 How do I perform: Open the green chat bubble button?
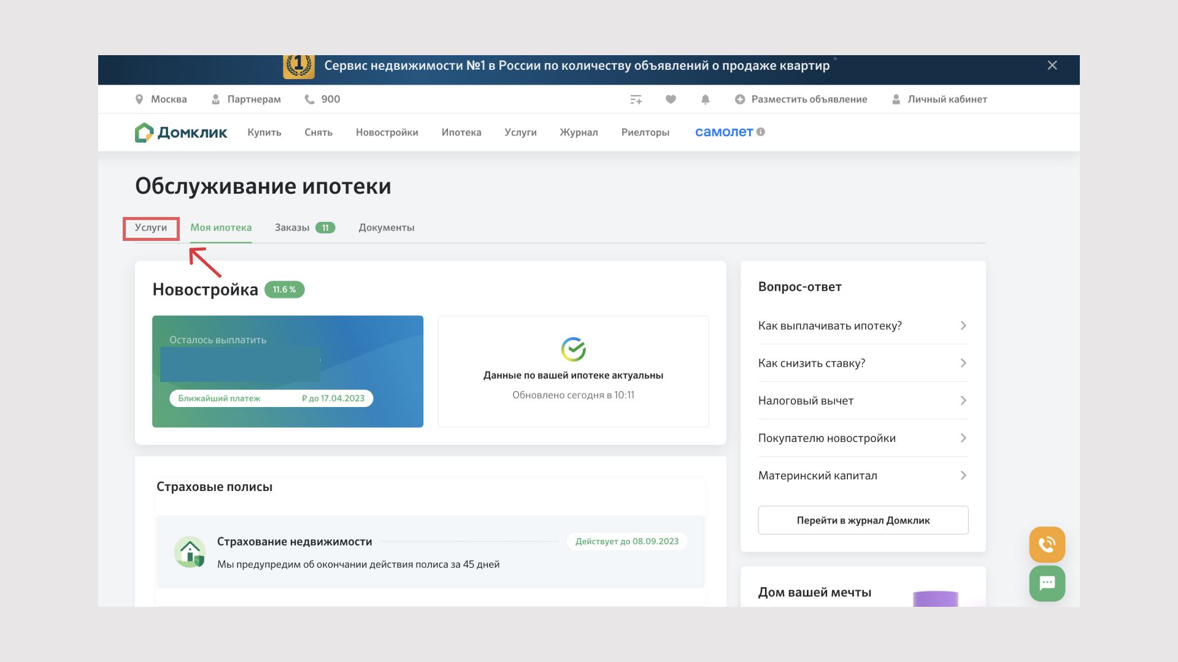click(1047, 584)
